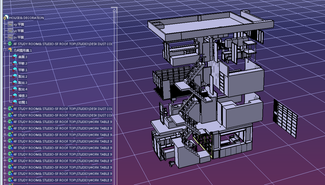Click the sweep icon beside 掃掠.3

(15, 96)
